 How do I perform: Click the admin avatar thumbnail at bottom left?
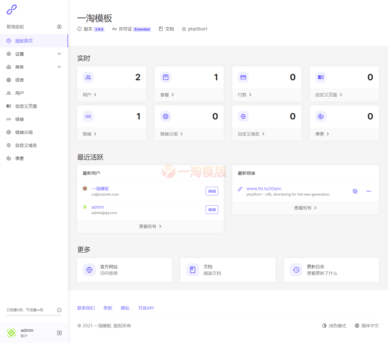[x=11, y=333]
